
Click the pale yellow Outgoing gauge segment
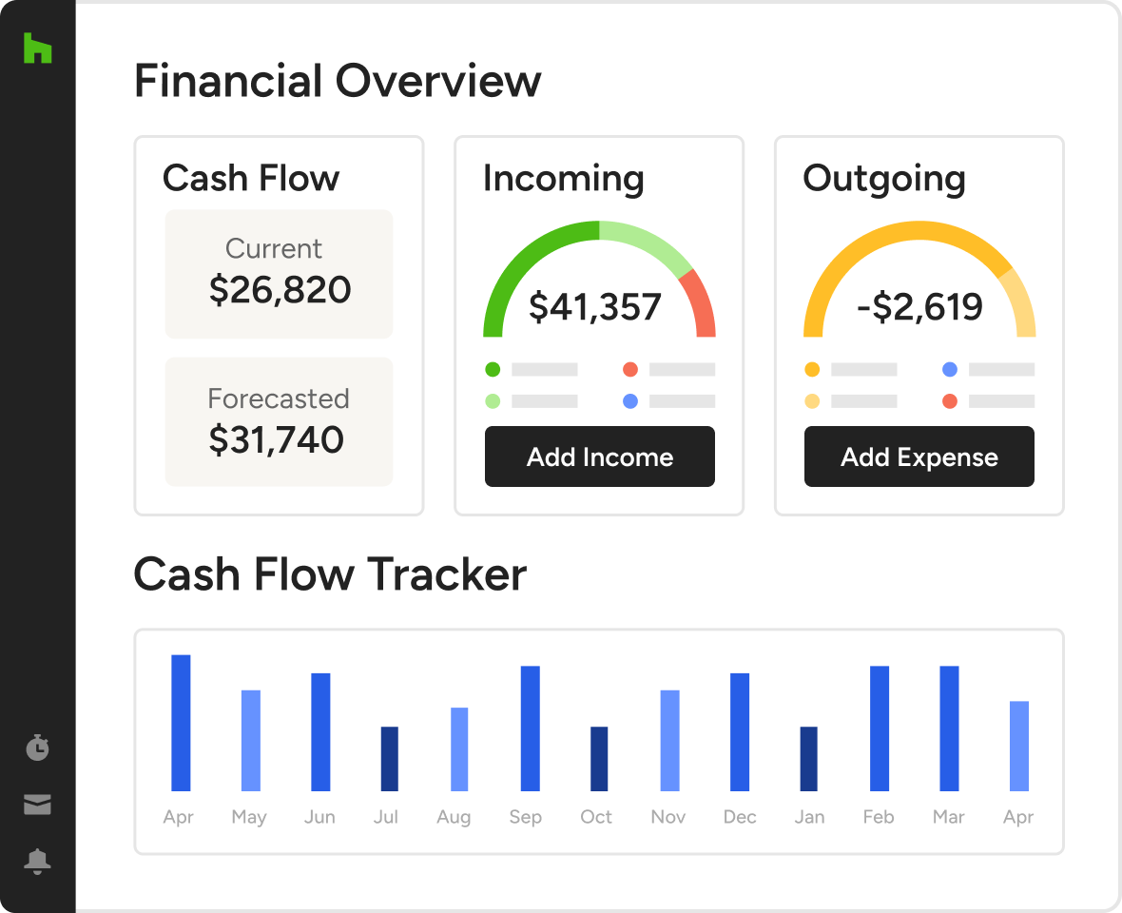tap(1021, 304)
